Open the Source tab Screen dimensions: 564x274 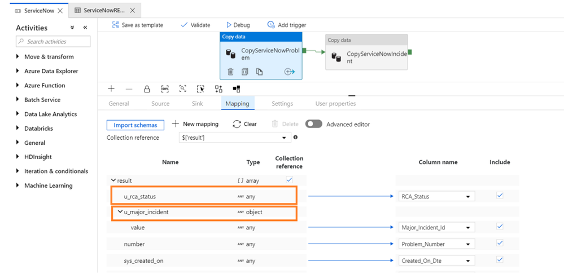160,103
